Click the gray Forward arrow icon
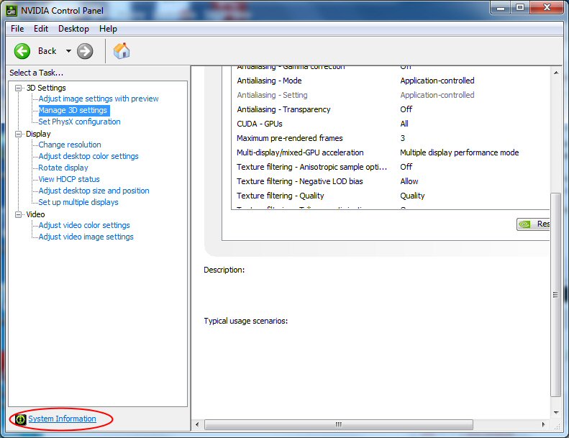569x438 pixels. click(x=85, y=51)
